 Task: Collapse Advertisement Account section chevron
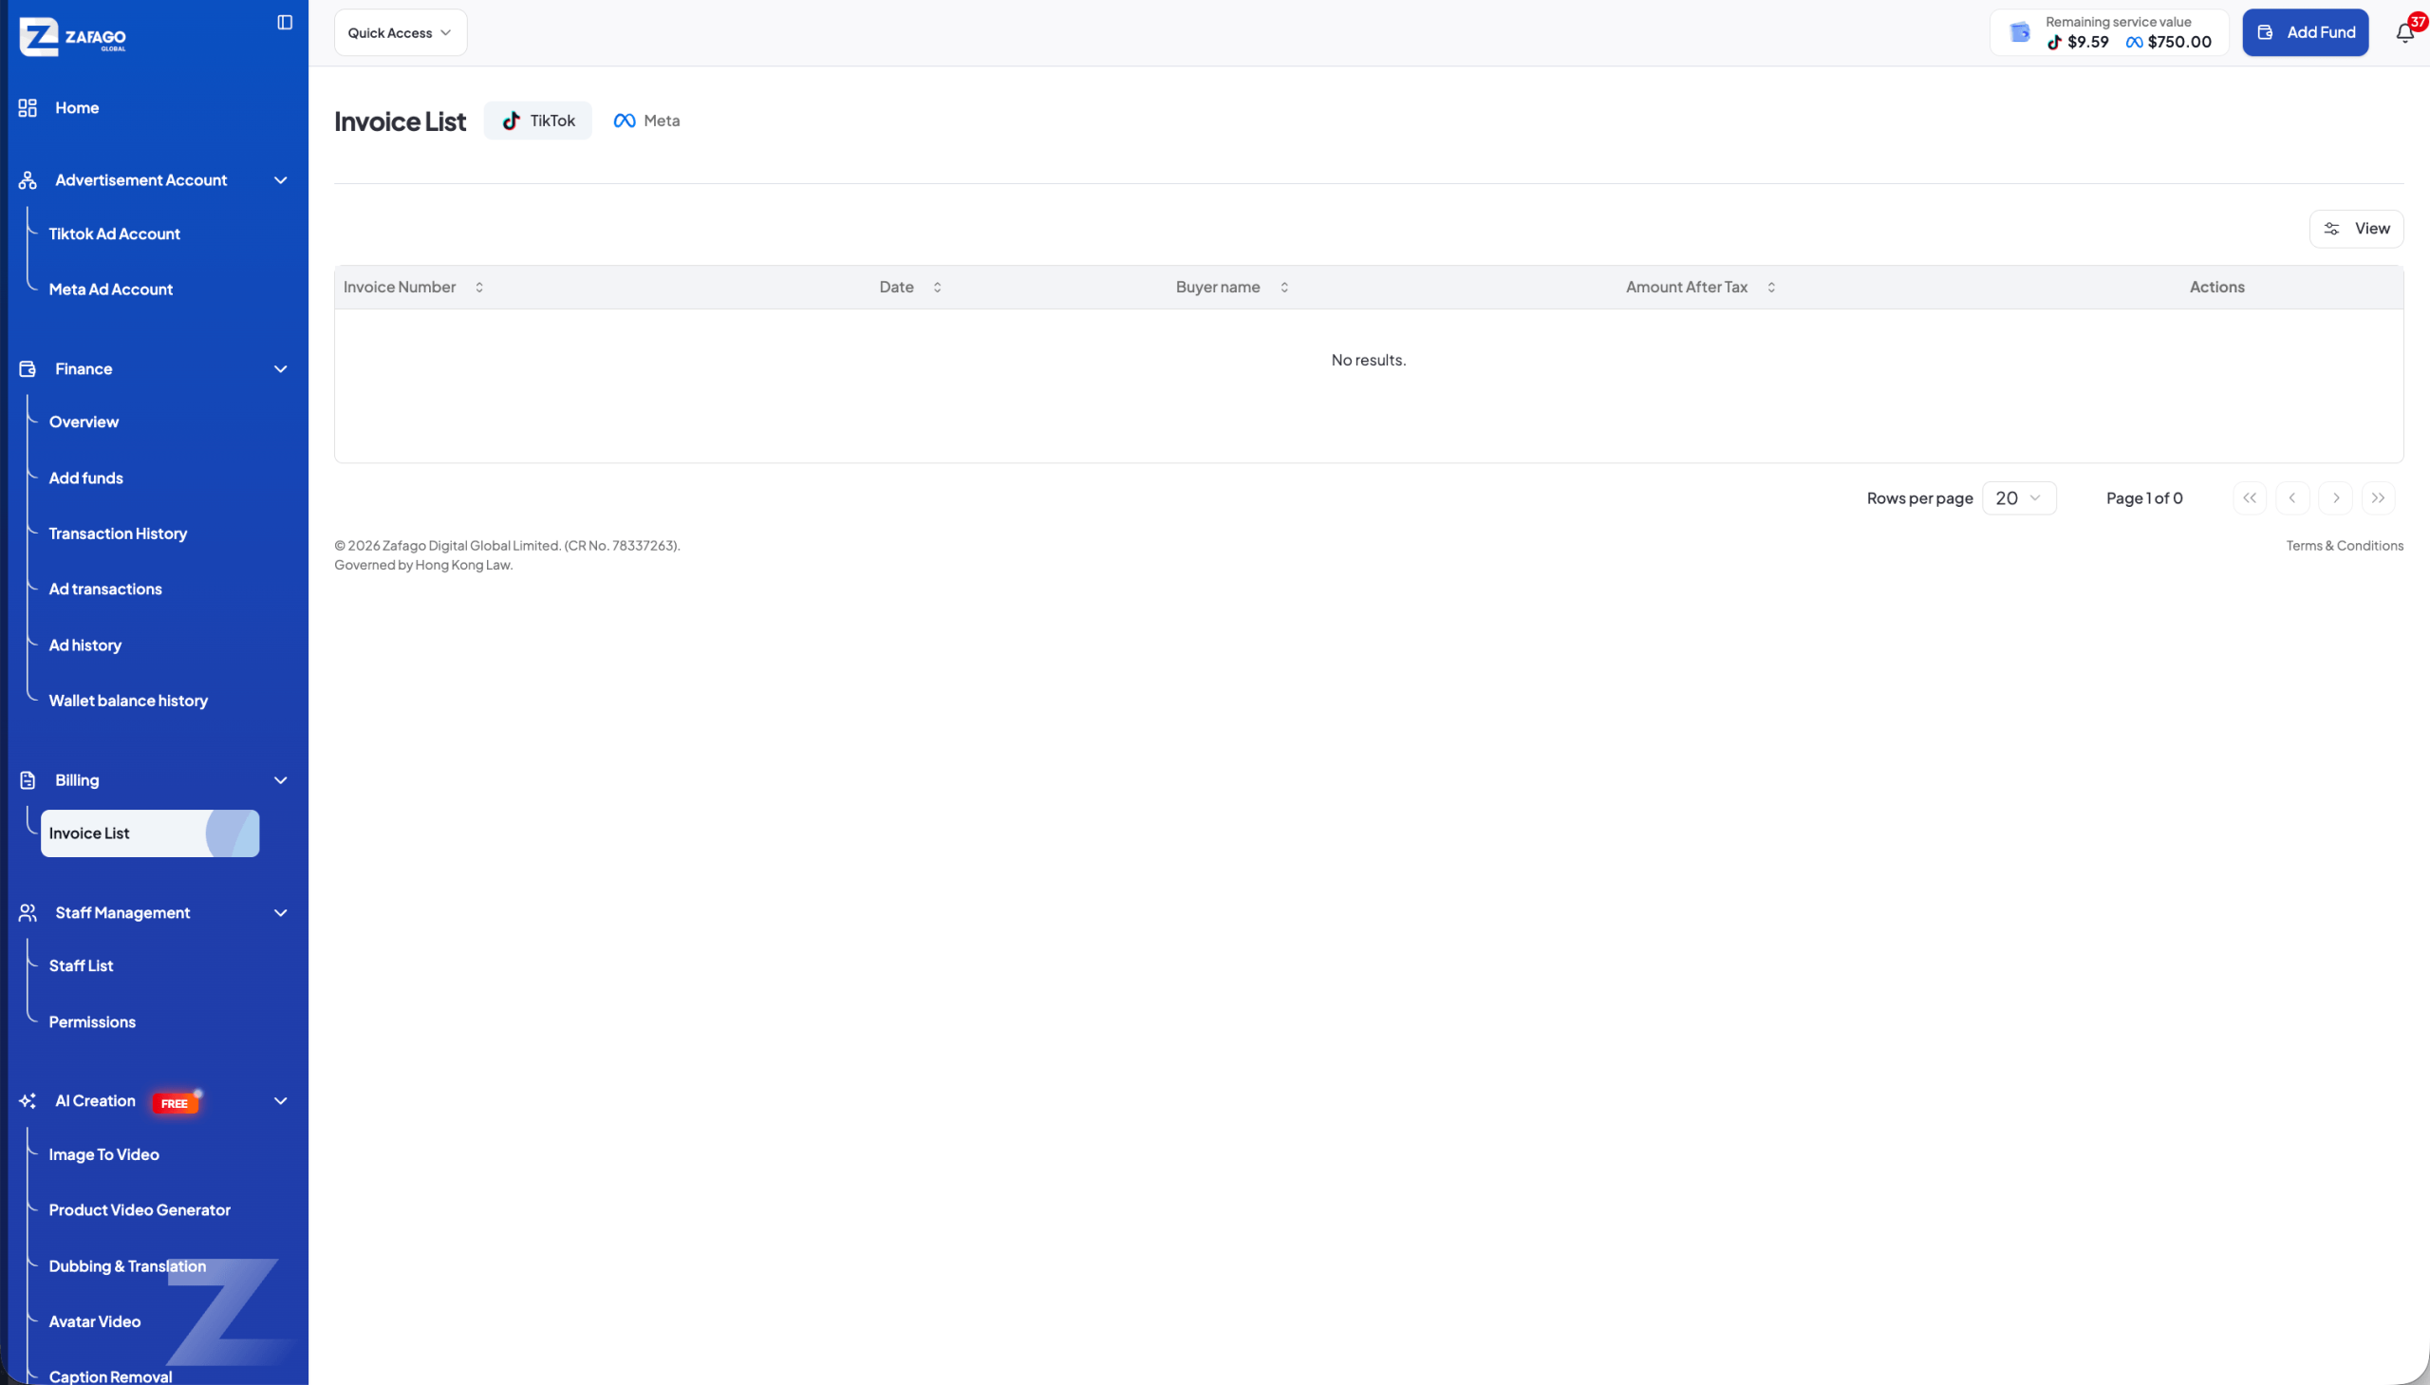pyautogui.click(x=281, y=179)
